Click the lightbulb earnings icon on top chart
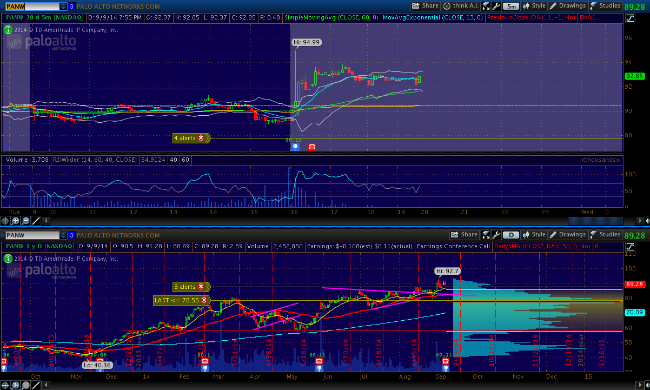 (x=295, y=147)
